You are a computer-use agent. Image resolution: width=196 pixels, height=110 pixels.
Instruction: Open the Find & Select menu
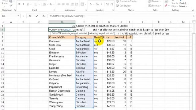coord(183,5)
